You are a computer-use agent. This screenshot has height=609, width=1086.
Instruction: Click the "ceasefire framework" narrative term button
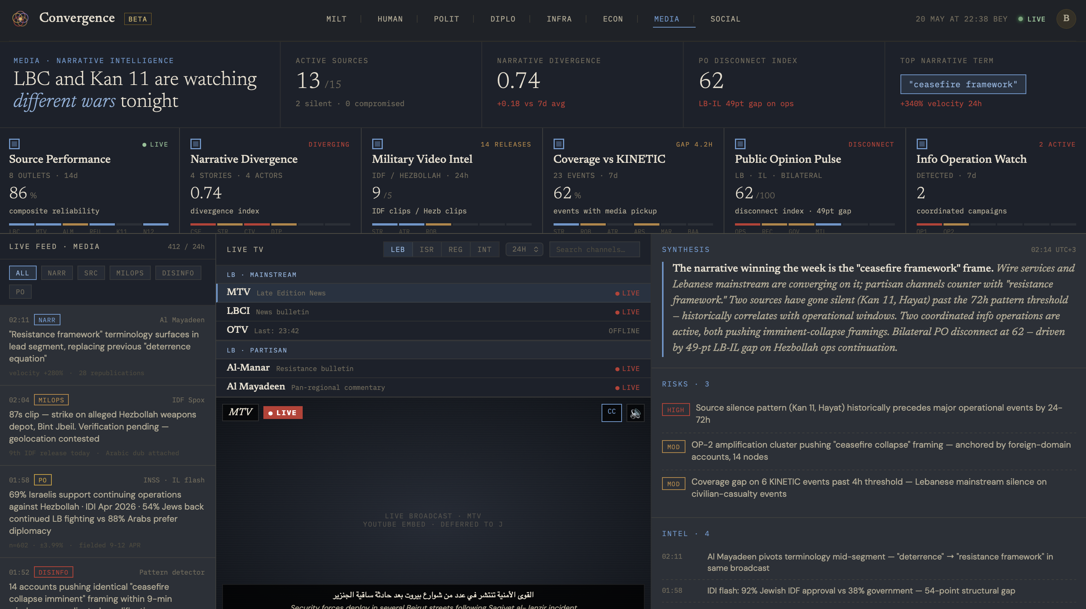coord(963,84)
